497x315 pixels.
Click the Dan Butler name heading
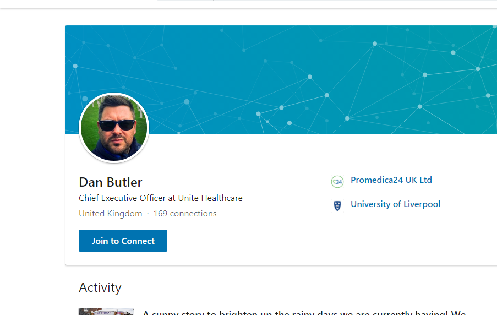111,182
